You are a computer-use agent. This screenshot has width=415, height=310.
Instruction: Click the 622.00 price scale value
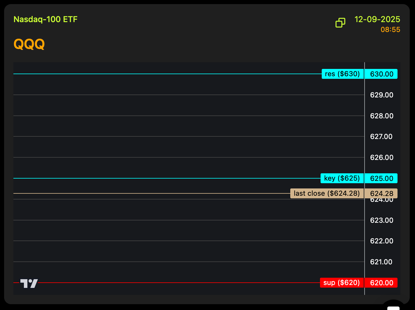[381, 241]
